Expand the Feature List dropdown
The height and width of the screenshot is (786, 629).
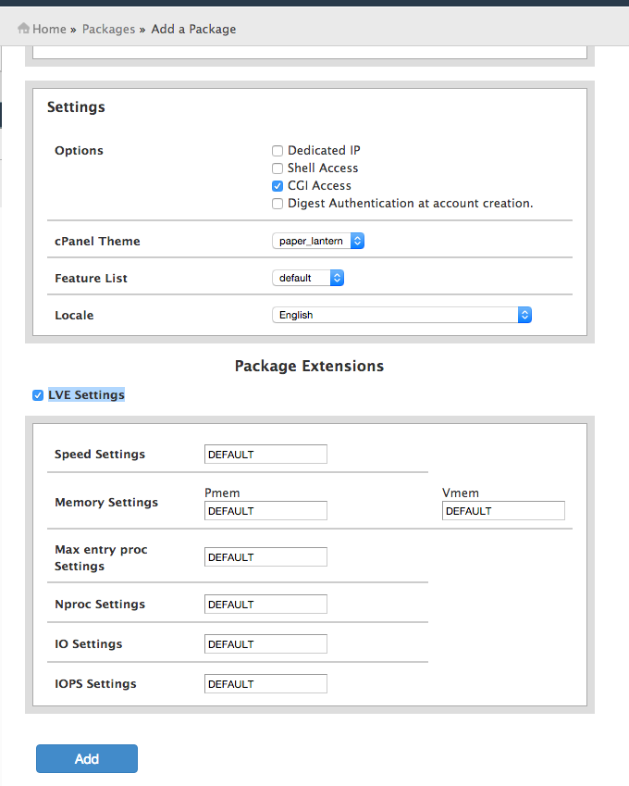point(308,278)
